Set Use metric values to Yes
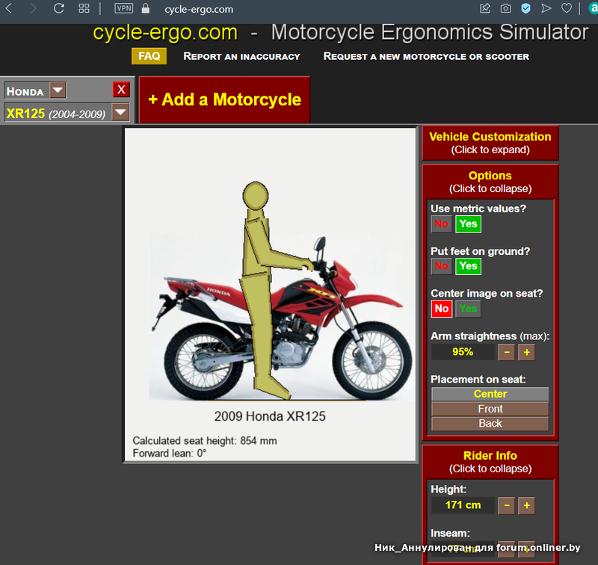This screenshot has width=598, height=565. click(468, 223)
